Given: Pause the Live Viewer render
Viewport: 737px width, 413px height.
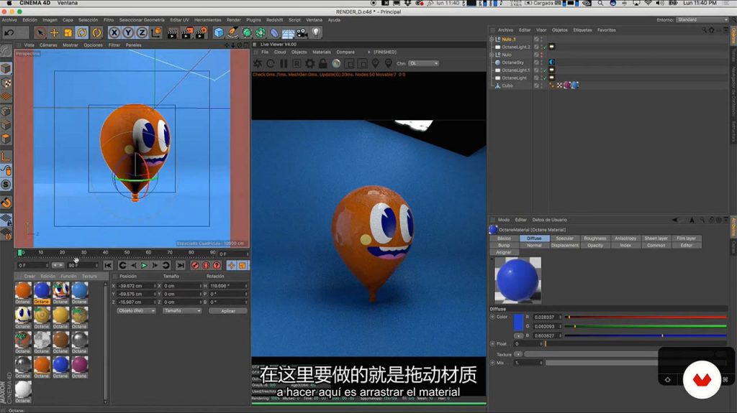Looking at the screenshot, I should pos(284,63).
